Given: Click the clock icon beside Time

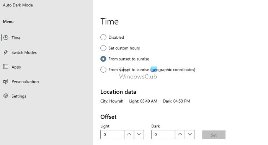Looking at the screenshot, I should click(6, 37).
